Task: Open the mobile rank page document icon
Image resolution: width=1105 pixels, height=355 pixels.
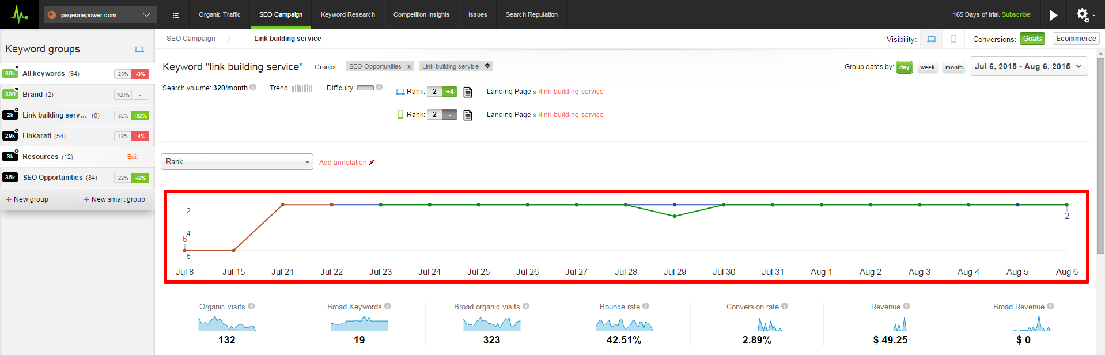Action: point(468,115)
